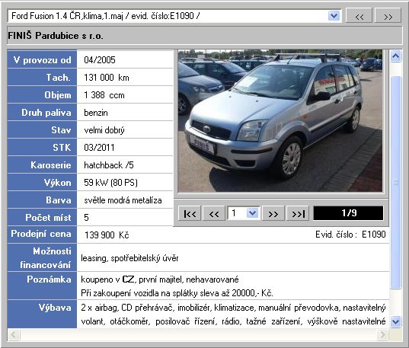Viewport: 409px width, 348px height.
Task: Go to next vehicle with top >> button
Action: [388, 16]
